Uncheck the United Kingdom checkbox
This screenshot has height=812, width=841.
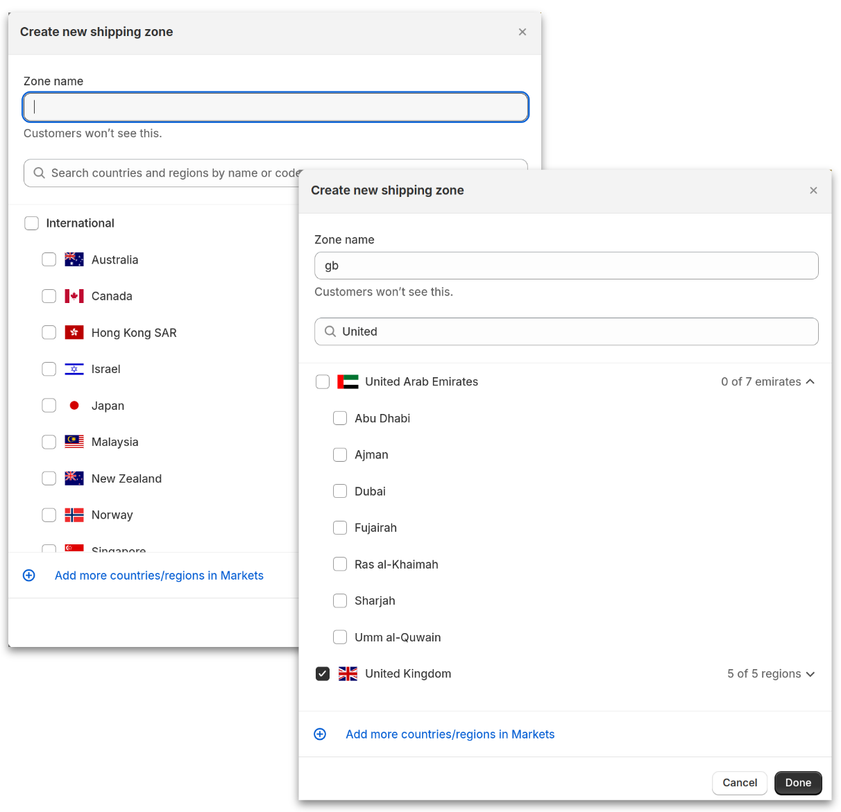pyautogui.click(x=323, y=673)
